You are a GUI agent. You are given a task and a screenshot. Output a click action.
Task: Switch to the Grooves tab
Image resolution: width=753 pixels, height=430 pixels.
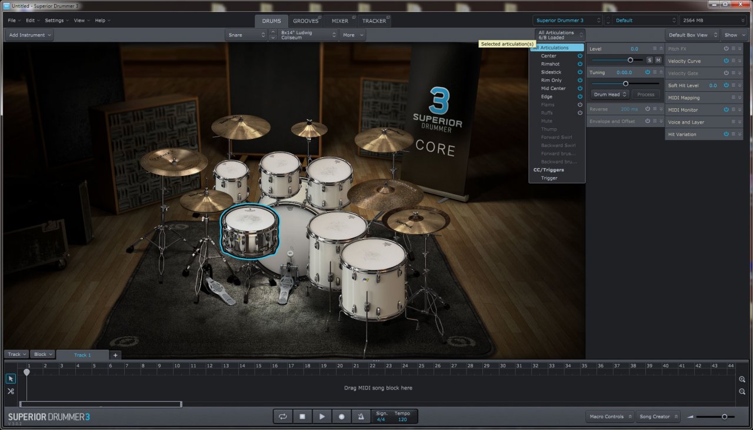pos(305,21)
